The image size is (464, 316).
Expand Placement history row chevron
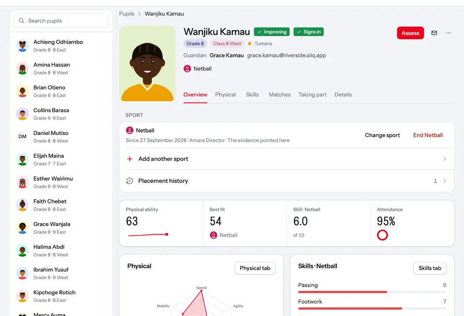click(x=445, y=181)
